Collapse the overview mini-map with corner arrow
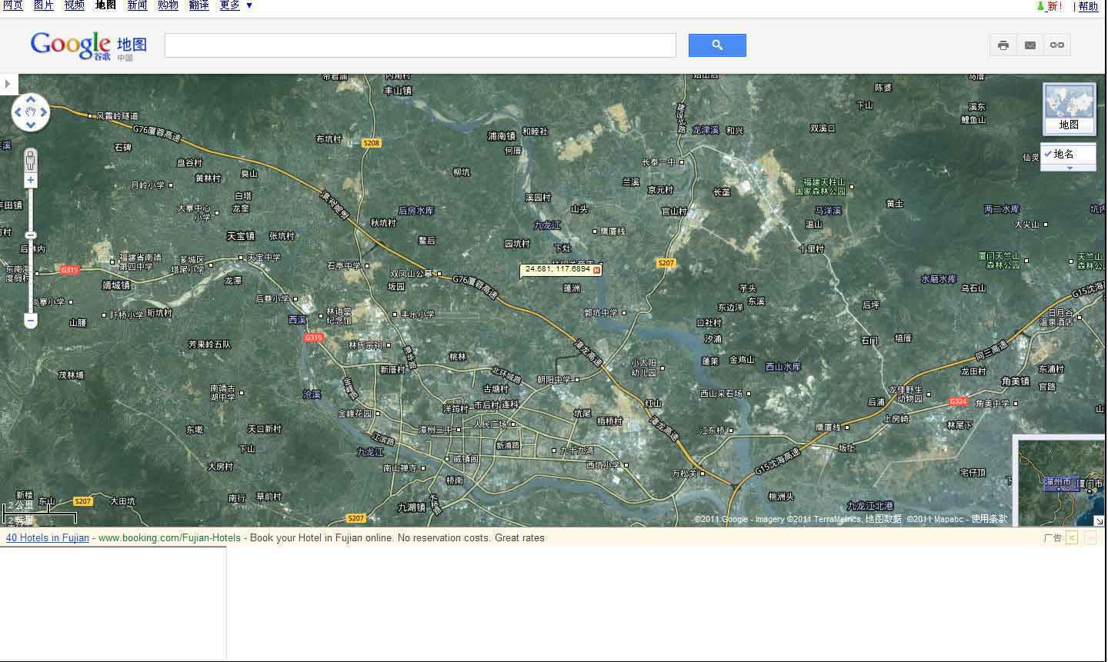 click(1099, 521)
